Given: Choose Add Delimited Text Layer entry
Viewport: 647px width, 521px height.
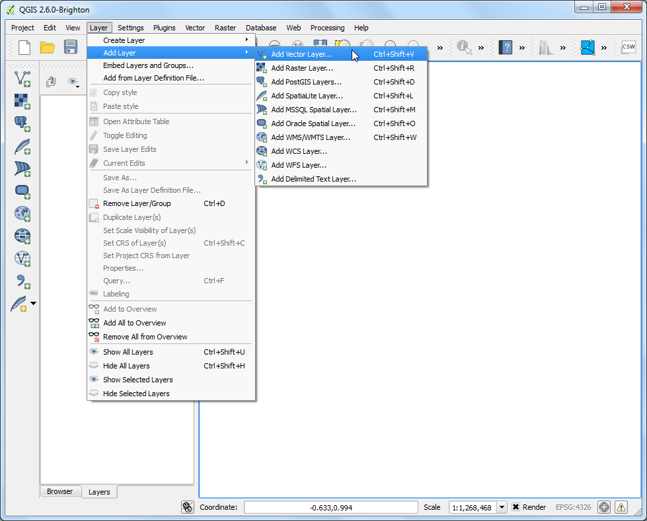Looking at the screenshot, I should tap(341, 179).
